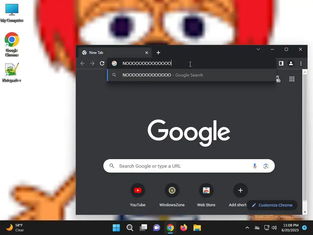Viewport: 313px width, 235px height.
Task: Click the page scroll-down arrow
Action: [x=305, y=212]
